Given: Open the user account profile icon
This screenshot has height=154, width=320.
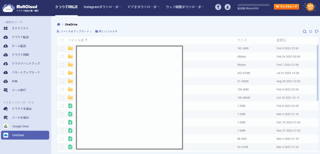Looking at the screenshot, I should 227,7.
